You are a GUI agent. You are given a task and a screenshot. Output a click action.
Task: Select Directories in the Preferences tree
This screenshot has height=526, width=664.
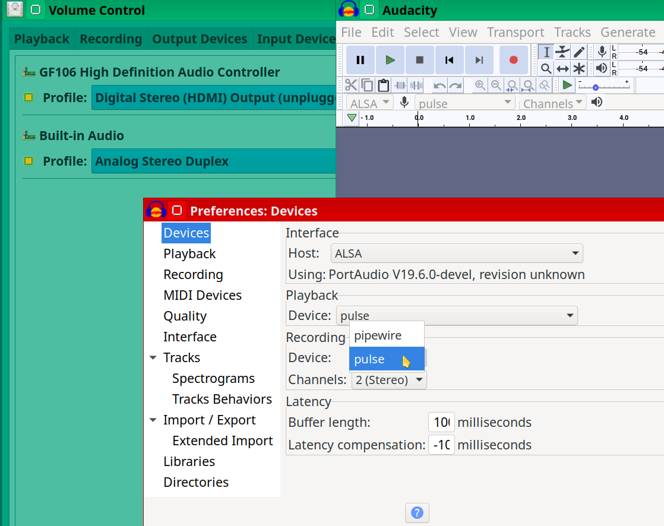pyautogui.click(x=196, y=482)
